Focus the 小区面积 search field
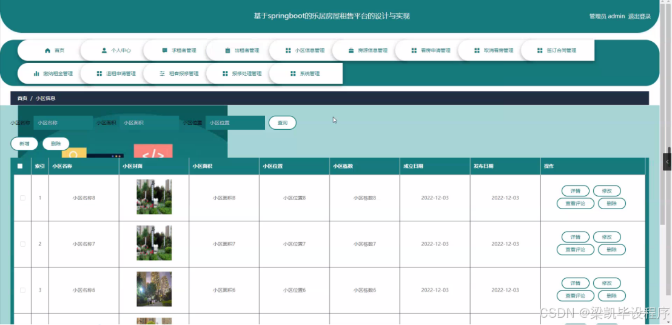Viewport: 672px width, 325px height. pos(149,123)
